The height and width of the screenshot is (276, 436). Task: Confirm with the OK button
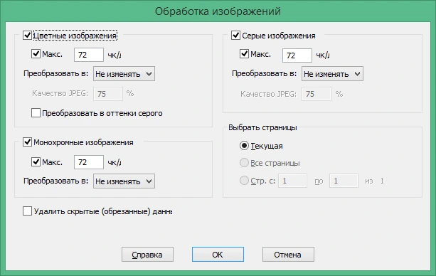click(x=218, y=254)
